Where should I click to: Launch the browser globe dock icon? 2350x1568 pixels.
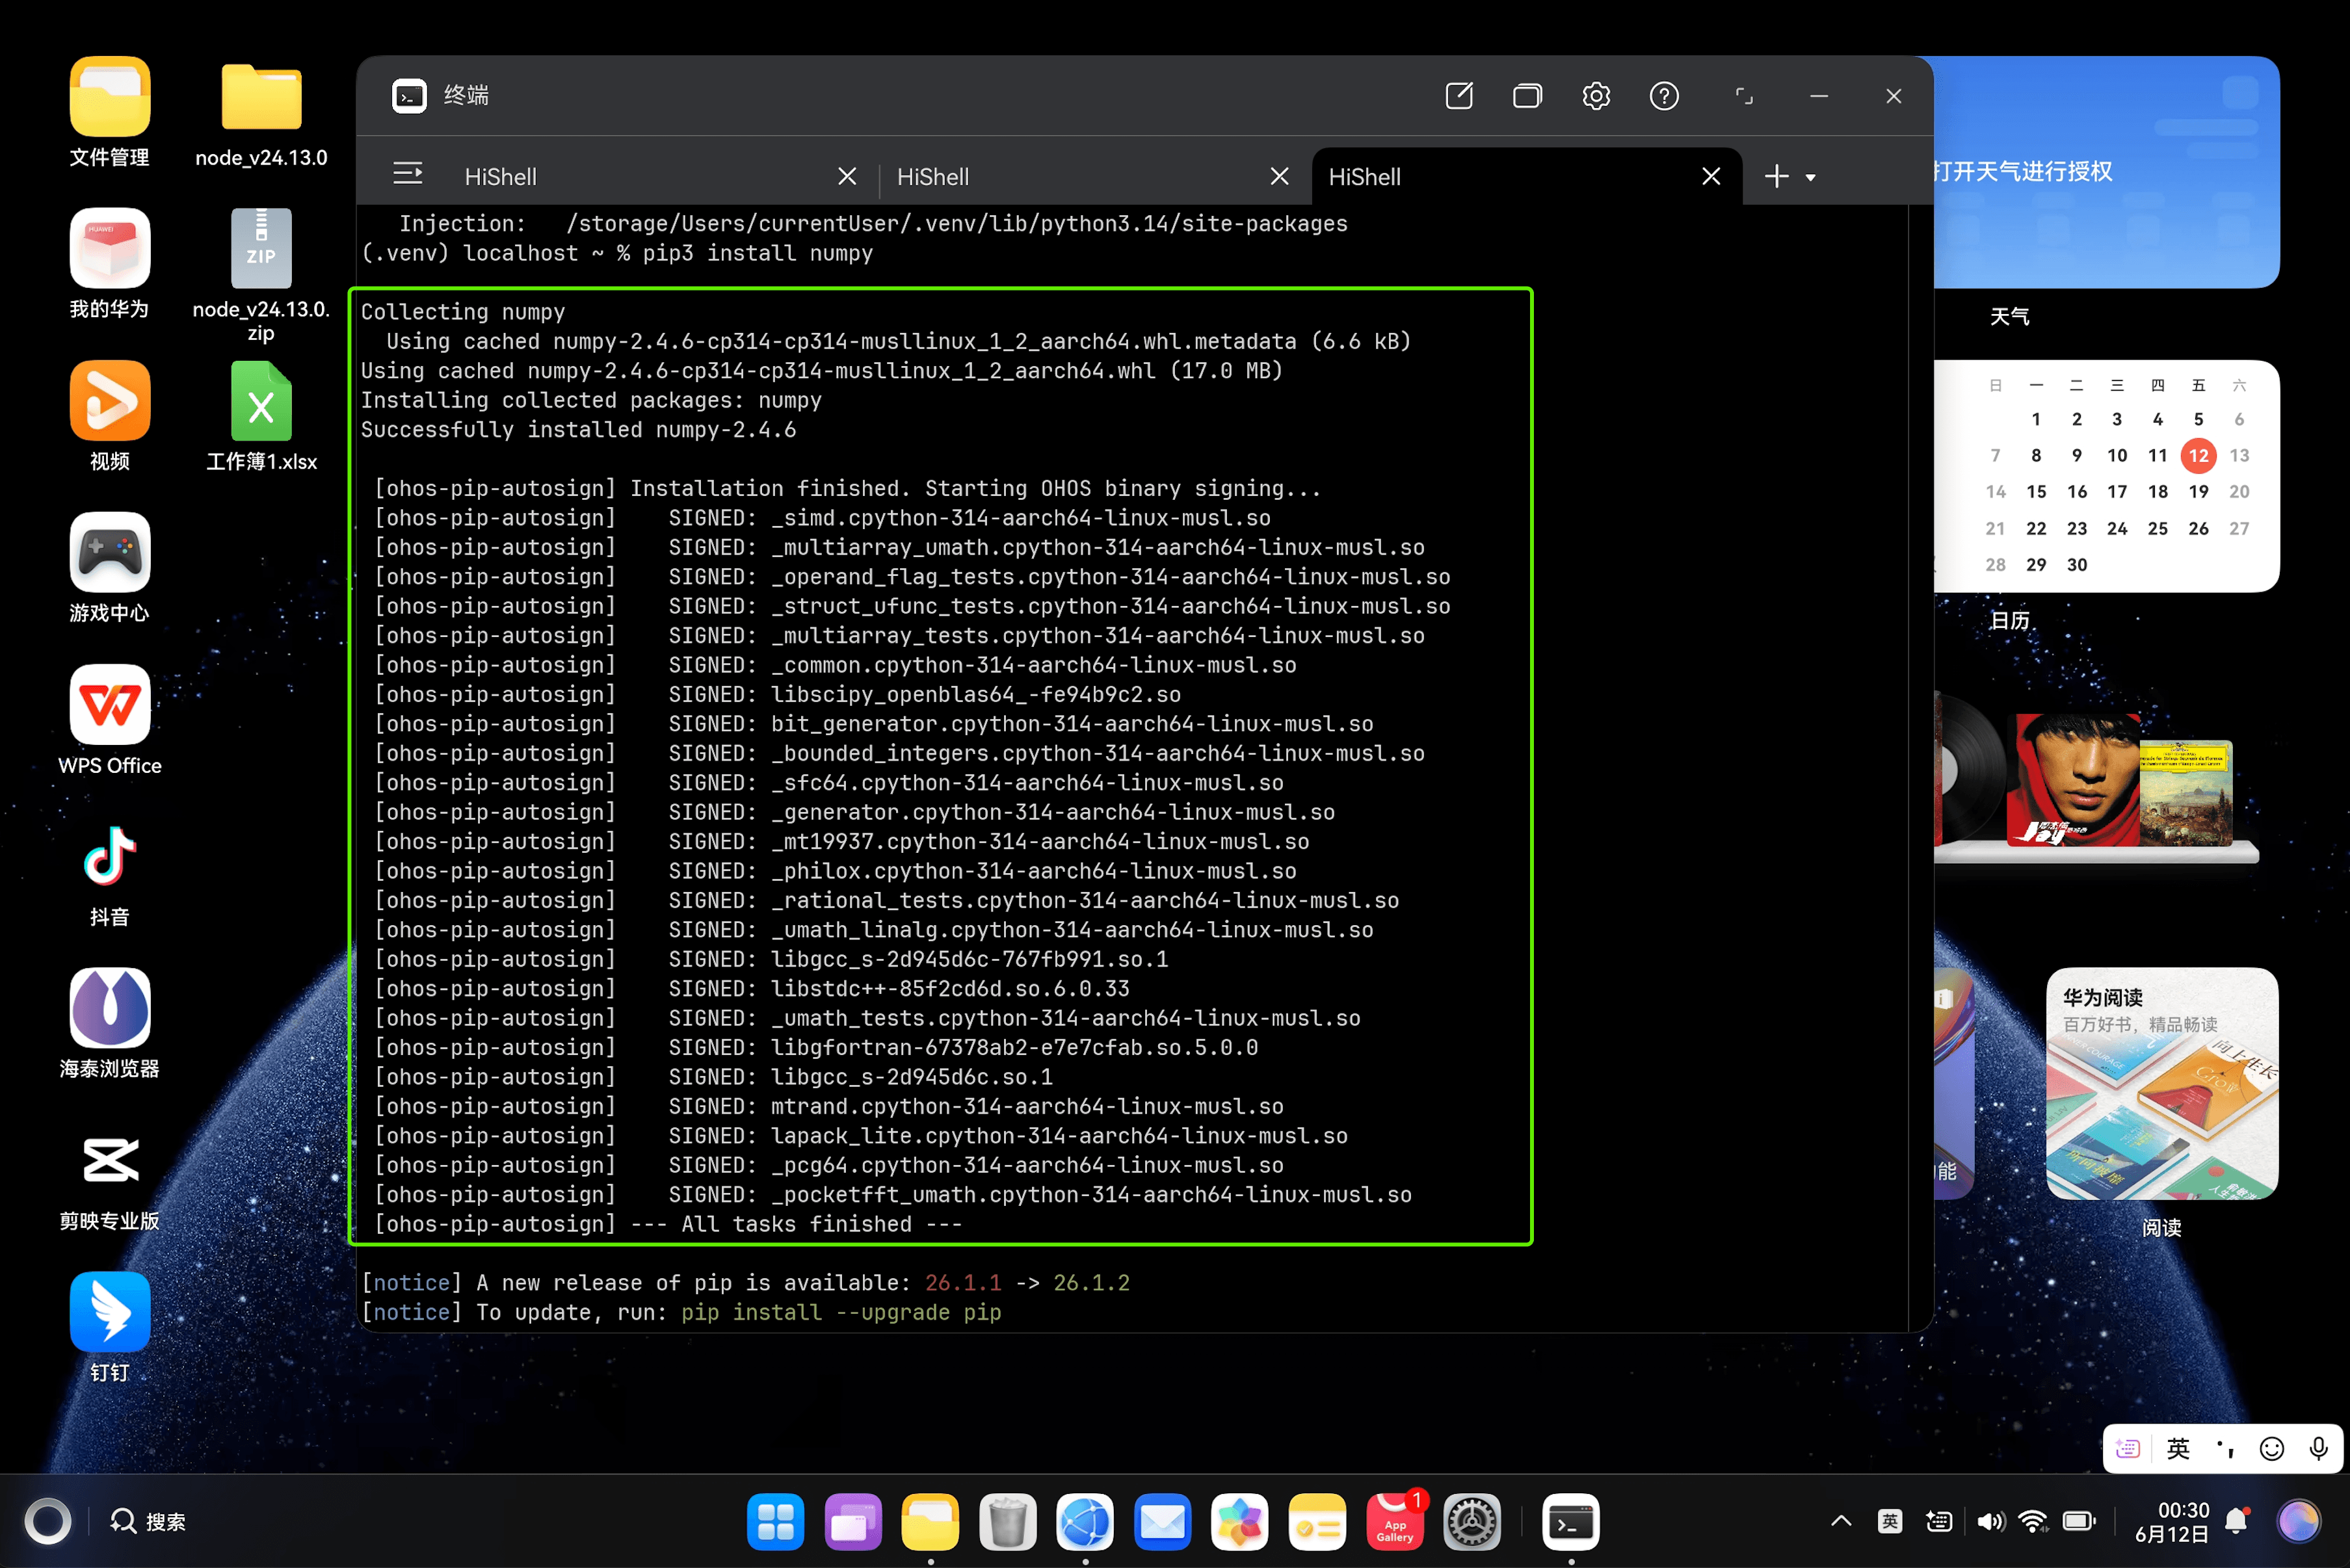tap(1085, 1521)
